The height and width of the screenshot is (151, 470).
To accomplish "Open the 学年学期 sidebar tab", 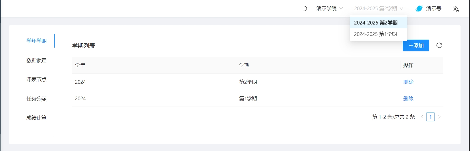I will [x=36, y=41].
